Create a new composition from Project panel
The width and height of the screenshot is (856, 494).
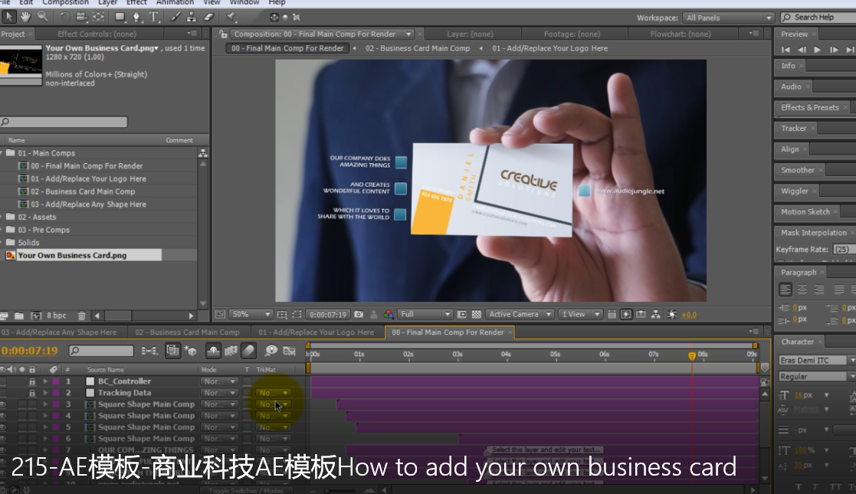pyautogui.click(x=35, y=316)
